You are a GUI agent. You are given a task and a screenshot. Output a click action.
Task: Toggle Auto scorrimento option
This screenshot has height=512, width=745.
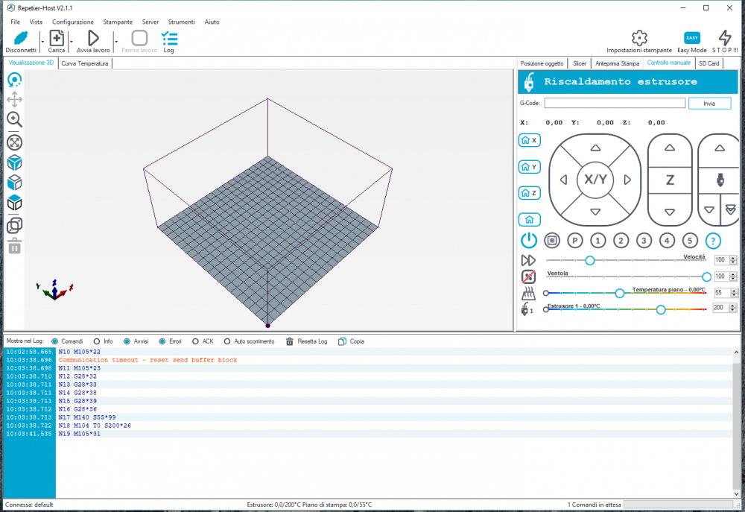coord(227,341)
